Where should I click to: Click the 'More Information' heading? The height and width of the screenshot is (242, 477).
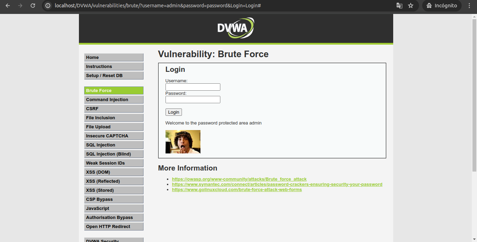pos(188,168)
